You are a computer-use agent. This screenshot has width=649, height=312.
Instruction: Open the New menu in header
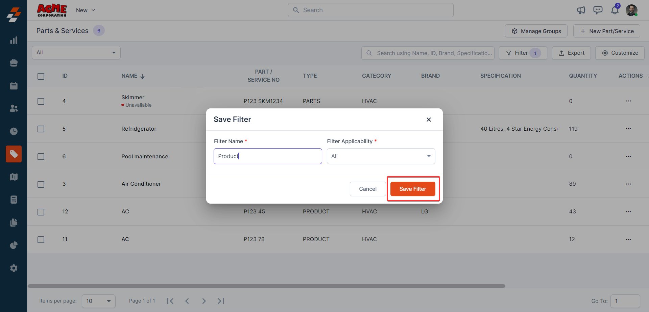pos(85,10)
